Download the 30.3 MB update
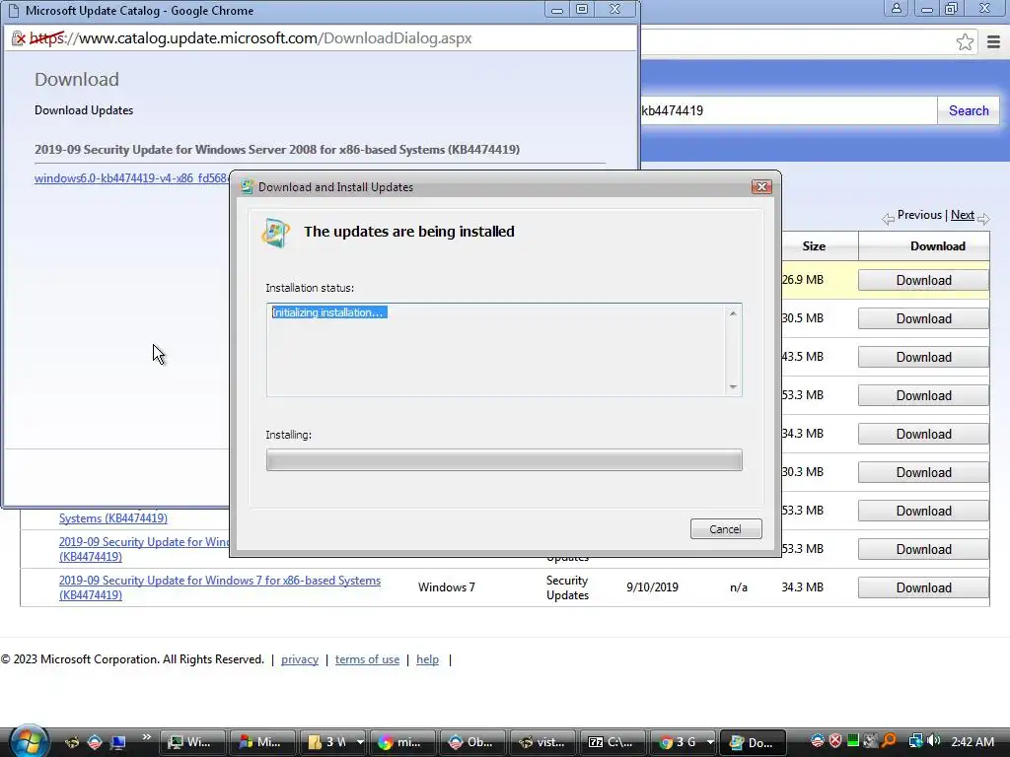 point(923,472)
